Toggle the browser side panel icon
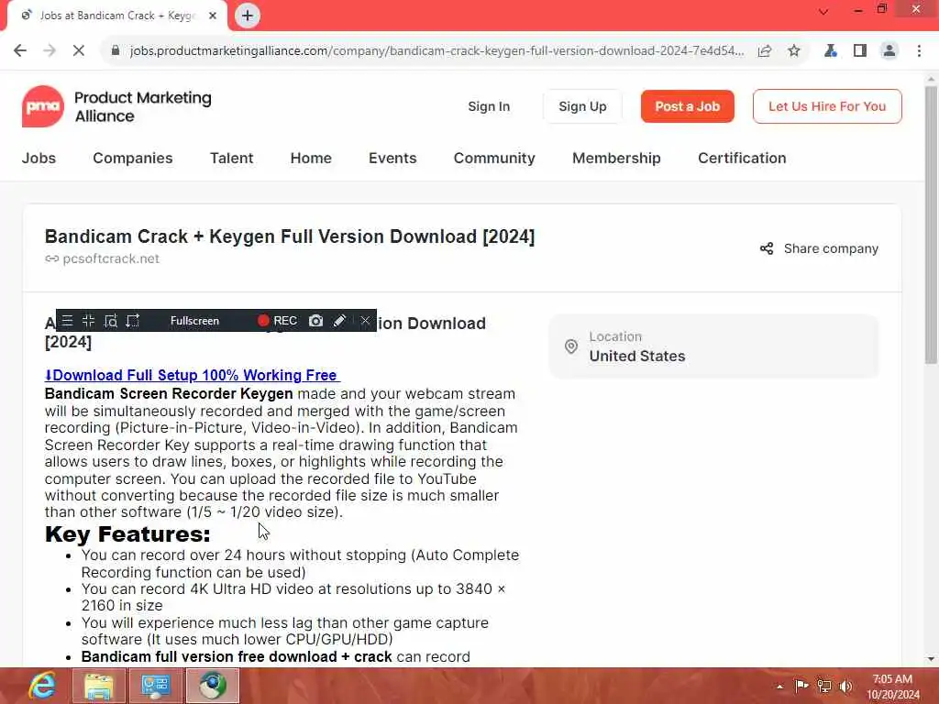This screenshot has width=939, height=704. pyautogui.click(x=860, y=51)
